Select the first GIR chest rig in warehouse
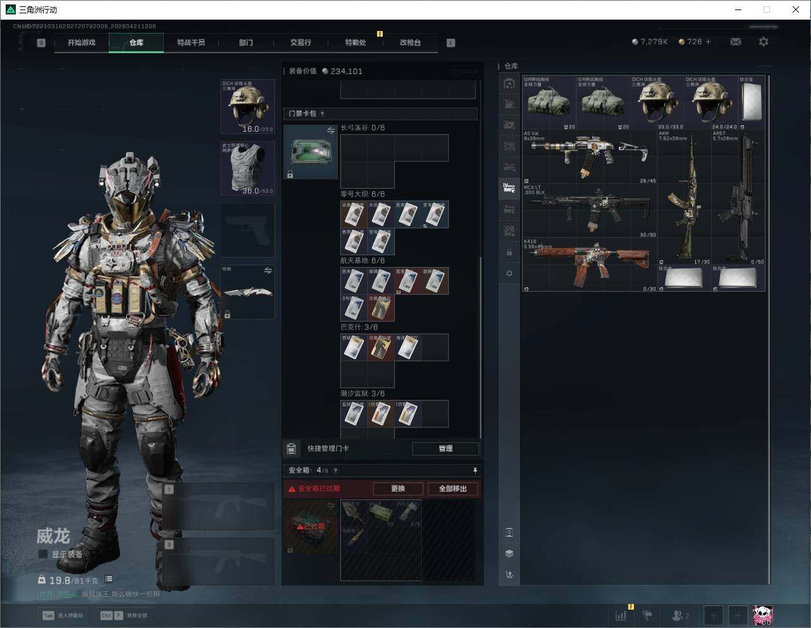This screenshot has width=811, height=628. click(549, 103)
